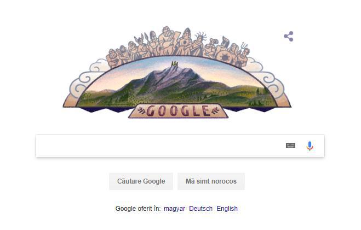Click the figure with radiating spiky hair
This screenshot has width=361, height=230.
click(x=198, y=44)
